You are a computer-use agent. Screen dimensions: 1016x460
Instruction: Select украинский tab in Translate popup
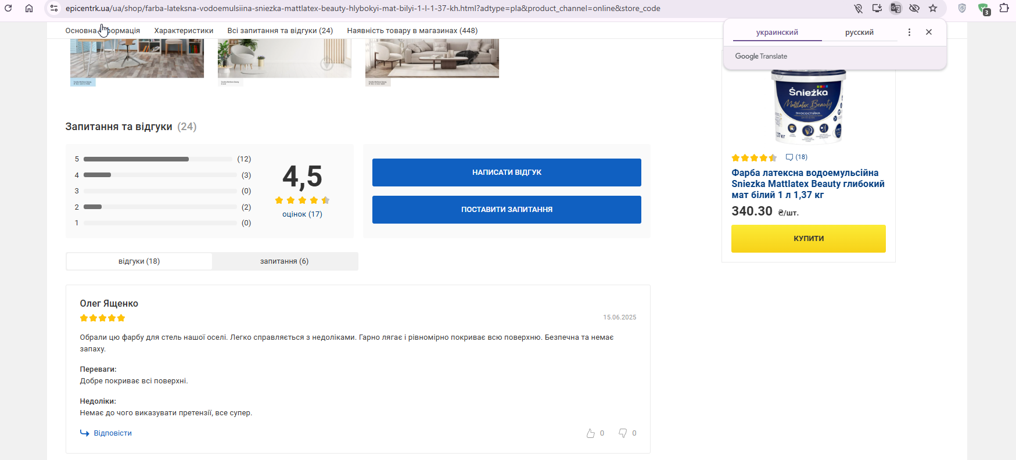[777, 33]
